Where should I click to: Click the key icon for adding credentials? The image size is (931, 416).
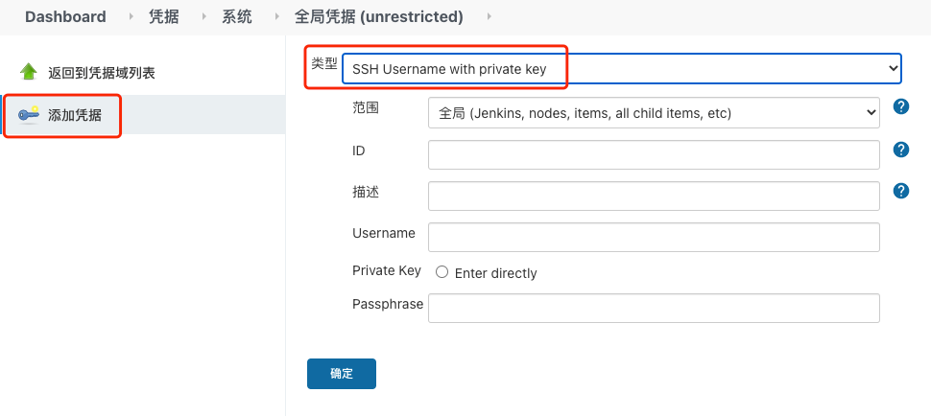tap(29, 115)
